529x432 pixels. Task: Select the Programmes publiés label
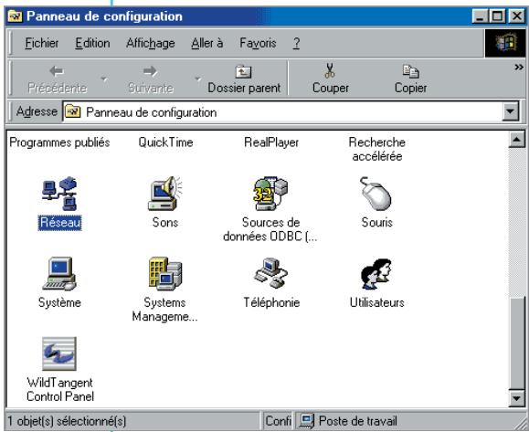pos(59,142)
